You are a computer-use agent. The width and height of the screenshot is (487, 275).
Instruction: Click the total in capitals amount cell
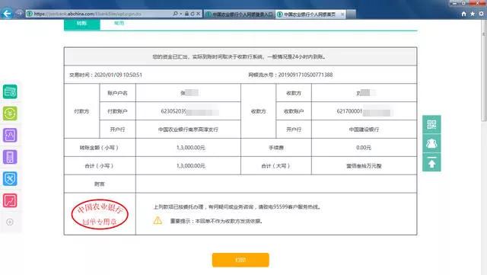click(x=364, y=166)
